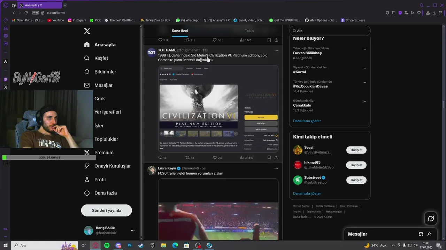The width and height of the screenshot is (446, 250).
Task: Bookmark the TOT GAME post
Action: coord(269,158)
